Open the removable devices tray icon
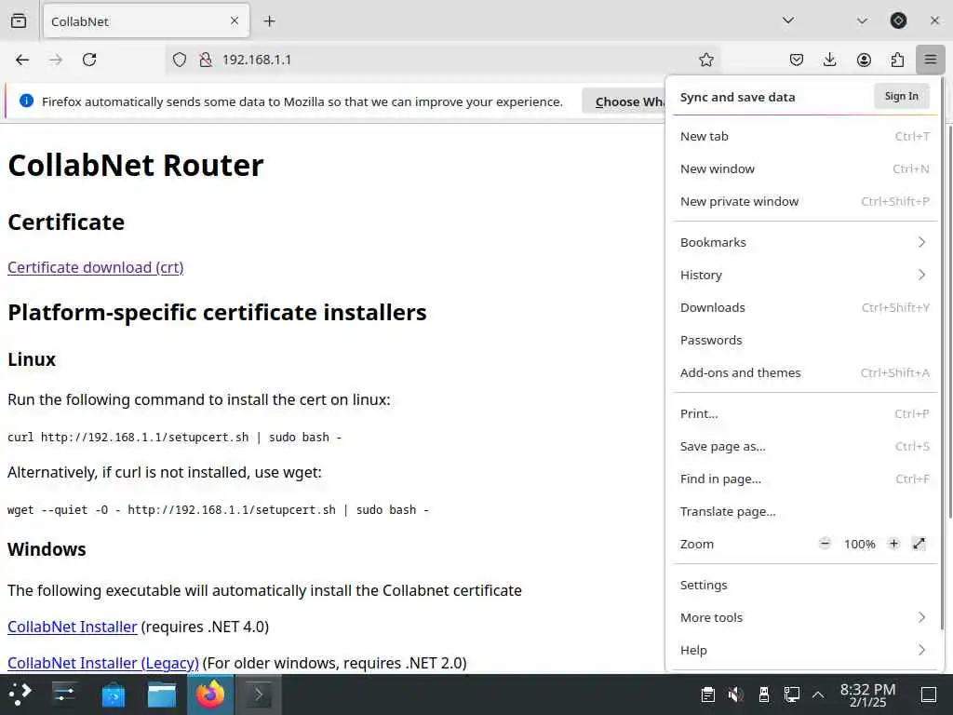Image resolution: width=953 pixels, height=715 pixels. [764, 695]
